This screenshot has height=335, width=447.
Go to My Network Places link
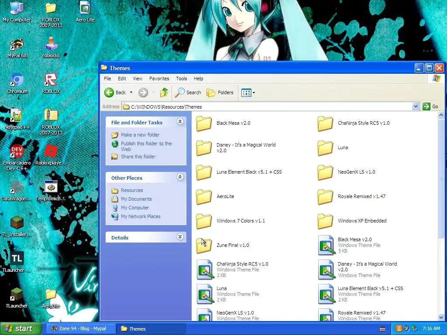coord(136,216)
